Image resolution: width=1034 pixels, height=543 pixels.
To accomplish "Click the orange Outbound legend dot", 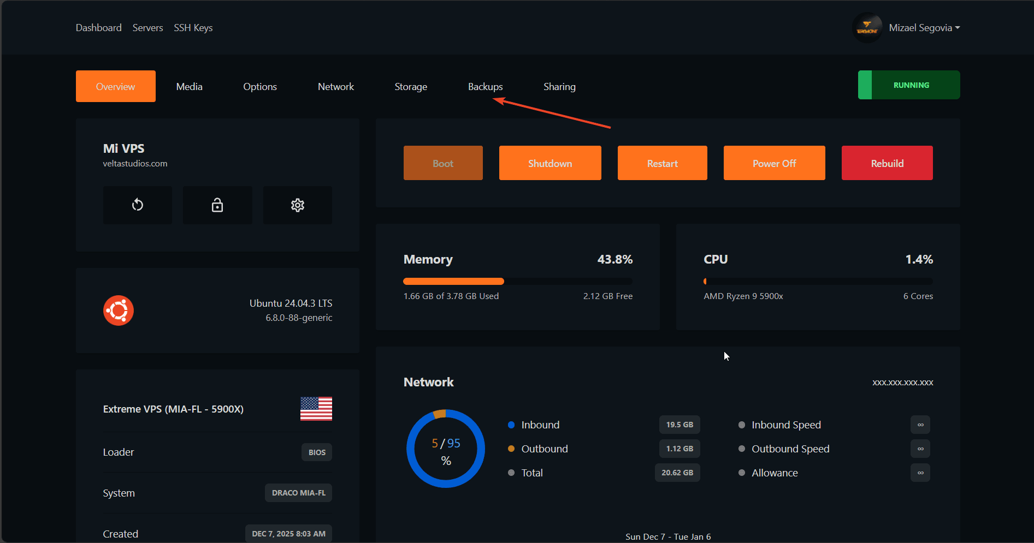I will coord(511,449).
